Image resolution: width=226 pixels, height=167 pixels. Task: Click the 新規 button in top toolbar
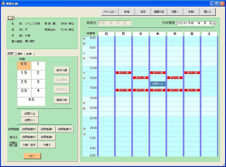pos(127,12)
